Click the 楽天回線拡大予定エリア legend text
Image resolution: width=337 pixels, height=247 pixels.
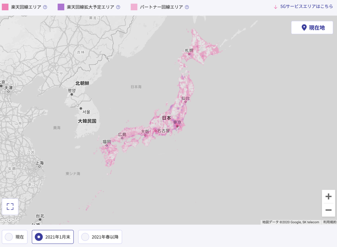tap(90, 7)
